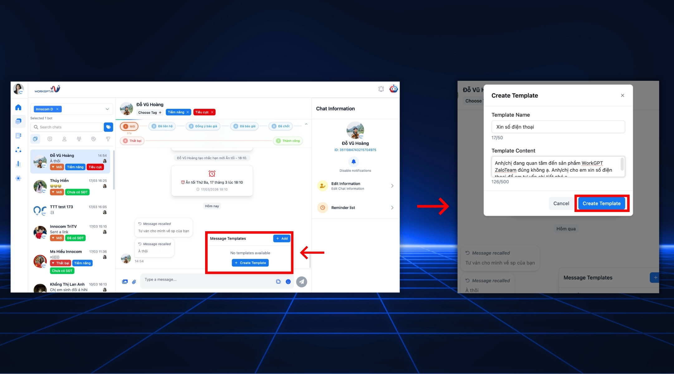Viewport: 674px width, 374px height.
Task: Collapse the pipeline stages panel
Action: pyautogui.click(x=306, y=124)
